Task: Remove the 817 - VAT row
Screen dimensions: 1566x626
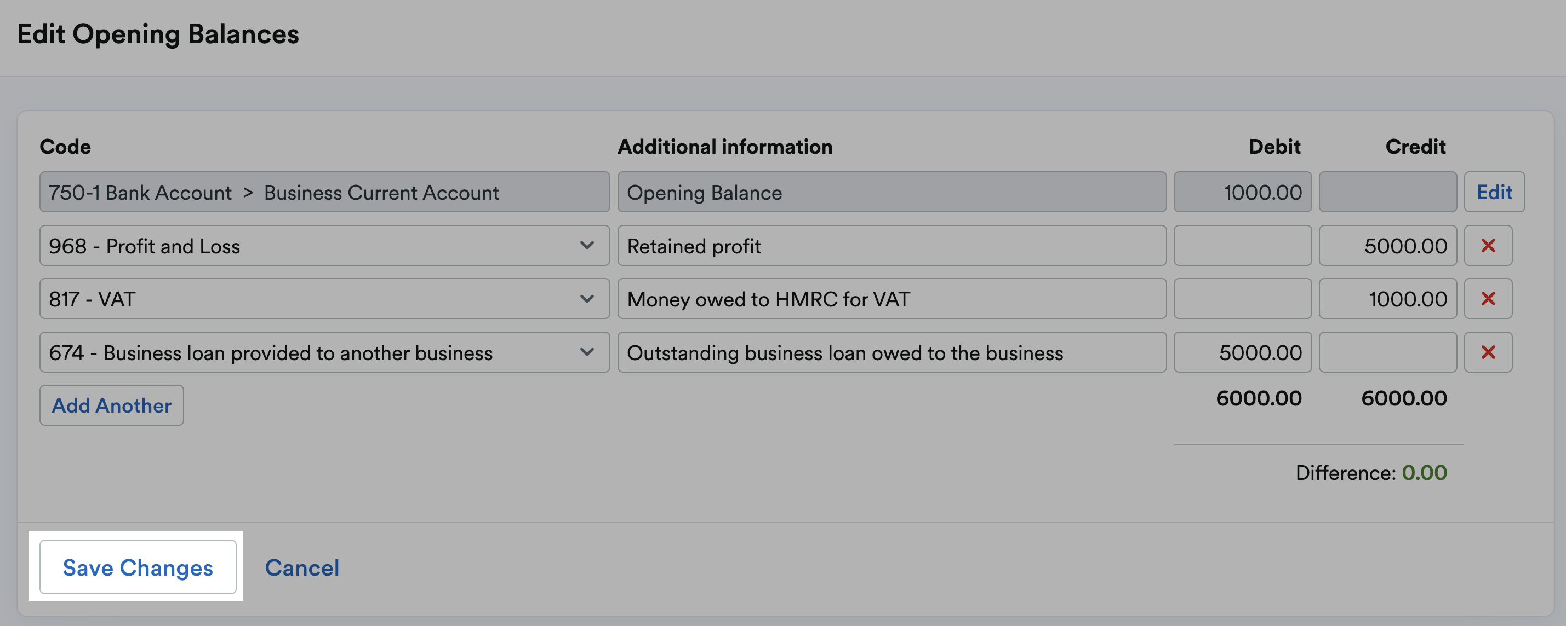Action: click(x=1488, y=299)
